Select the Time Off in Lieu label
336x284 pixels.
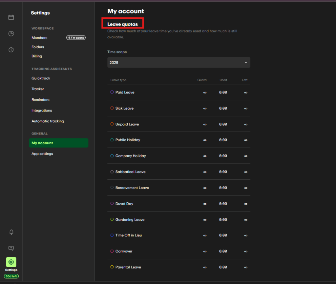click(129, 235)
